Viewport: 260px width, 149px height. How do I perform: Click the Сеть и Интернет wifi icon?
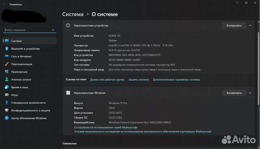click(7, 56)
